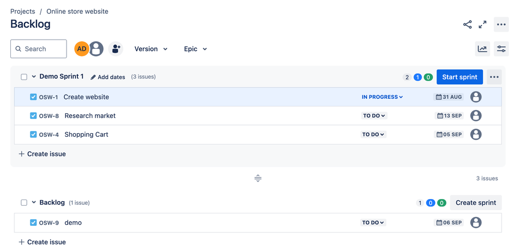Click the (1 issue) count text

(x=79, y=203)
